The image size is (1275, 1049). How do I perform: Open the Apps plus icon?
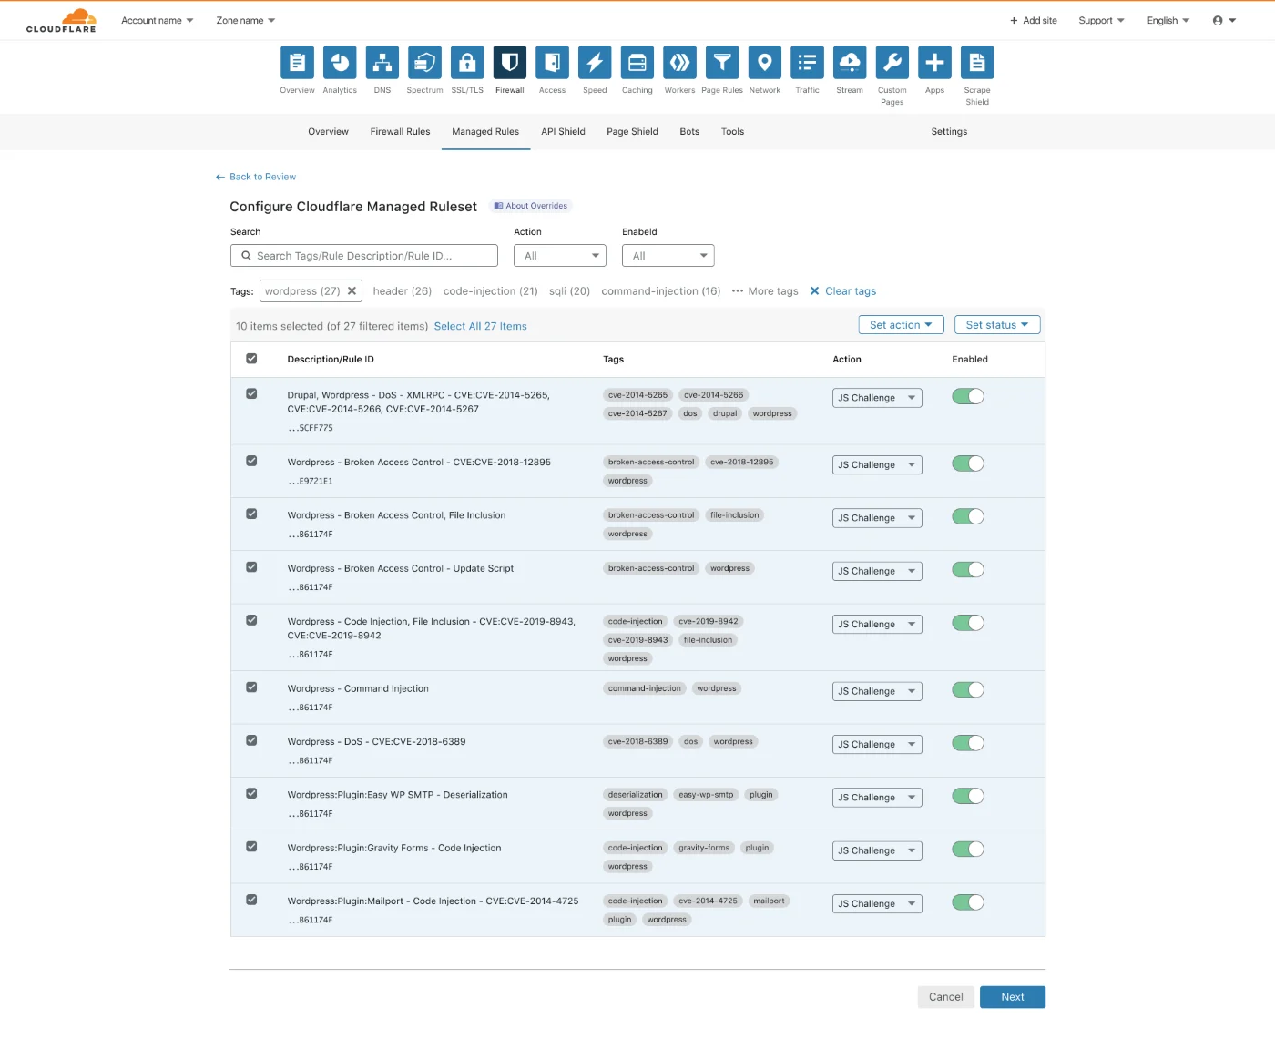click(934, 63)
